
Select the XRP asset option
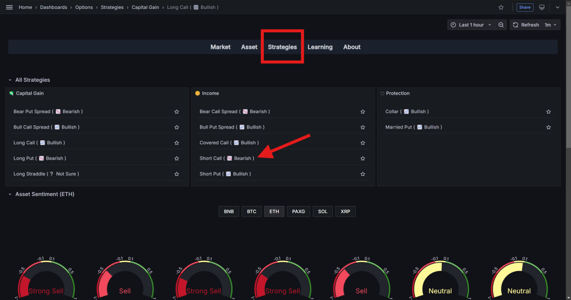click(345, 212)
